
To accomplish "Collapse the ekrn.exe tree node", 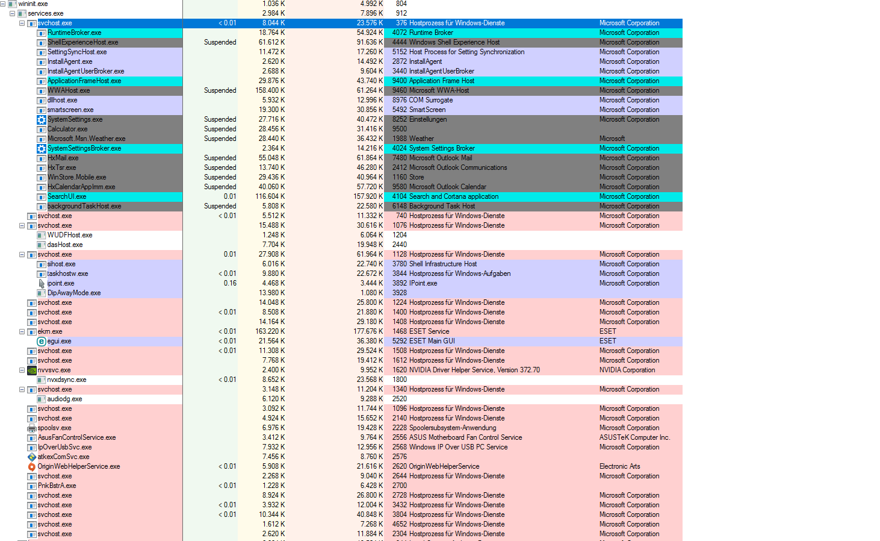I will coord(22,331).
